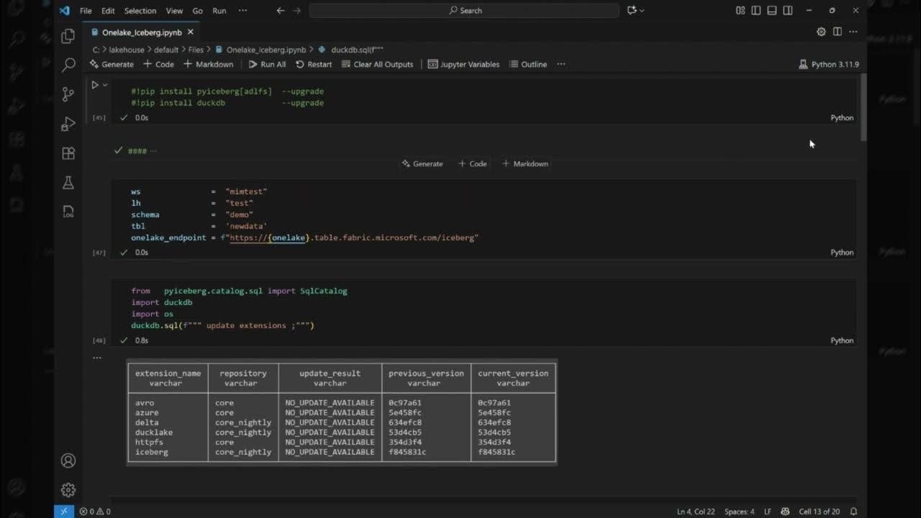Change the language mode of cell 47
Image resolution: width=921 pixels, height=518 pixels.
point(842,253)
